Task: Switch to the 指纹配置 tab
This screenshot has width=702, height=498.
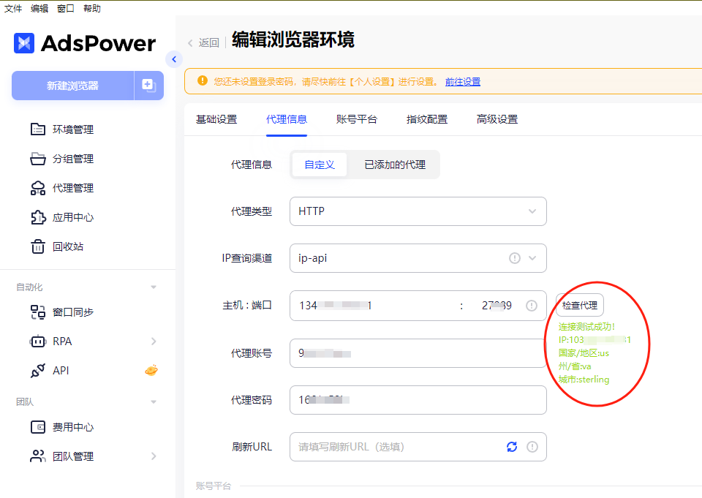Action: (427, 119)
